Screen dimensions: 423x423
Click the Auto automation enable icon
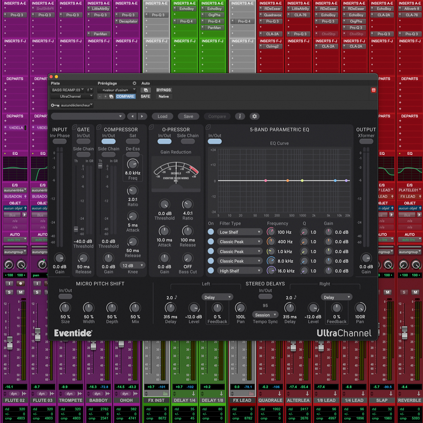[146, 90]
